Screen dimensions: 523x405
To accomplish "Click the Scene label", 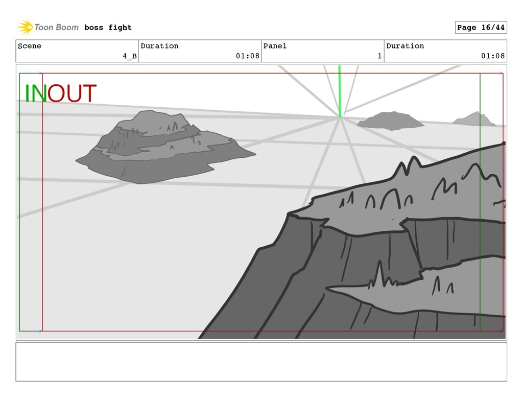I will point(30,45).
